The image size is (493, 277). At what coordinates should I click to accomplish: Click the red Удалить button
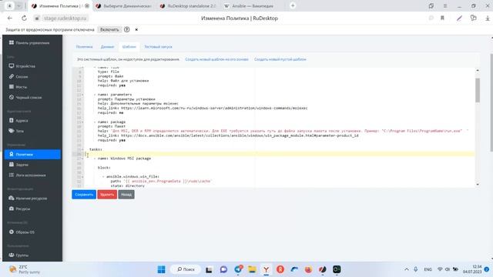coord(107,195)
